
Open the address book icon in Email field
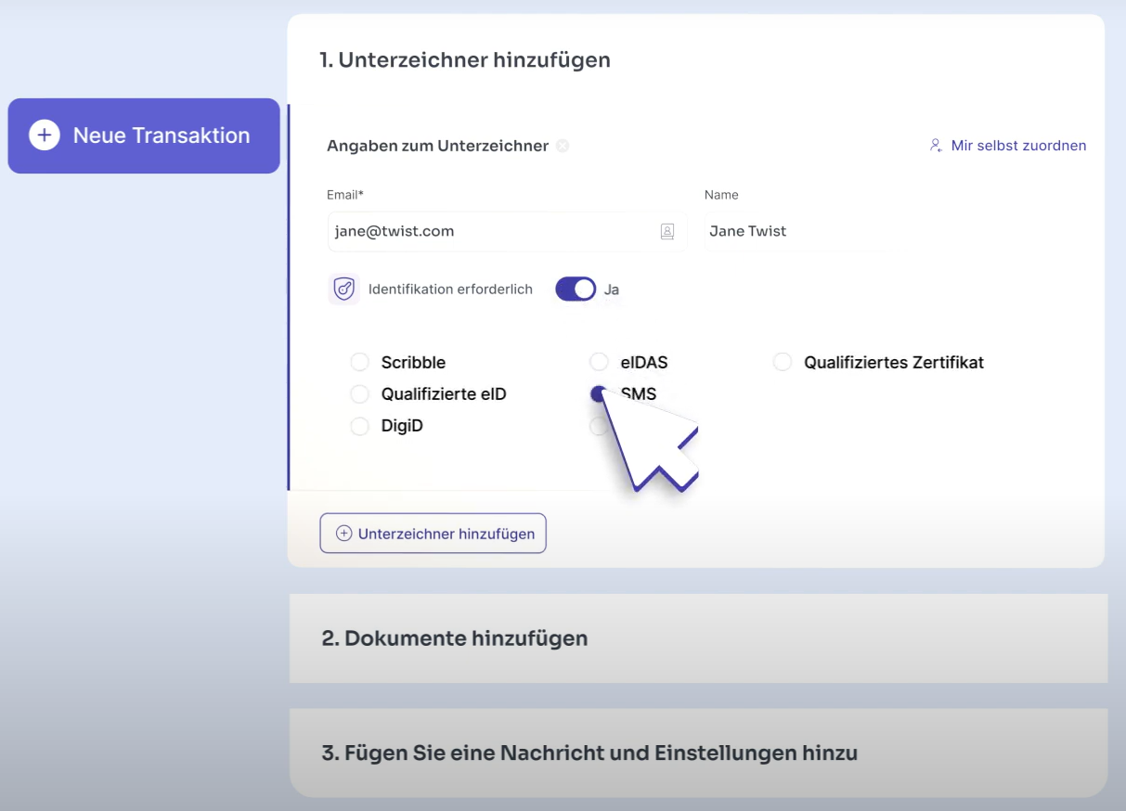point(667,231)
